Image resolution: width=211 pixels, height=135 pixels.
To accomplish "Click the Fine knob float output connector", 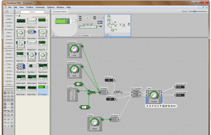I will [82, 46].
